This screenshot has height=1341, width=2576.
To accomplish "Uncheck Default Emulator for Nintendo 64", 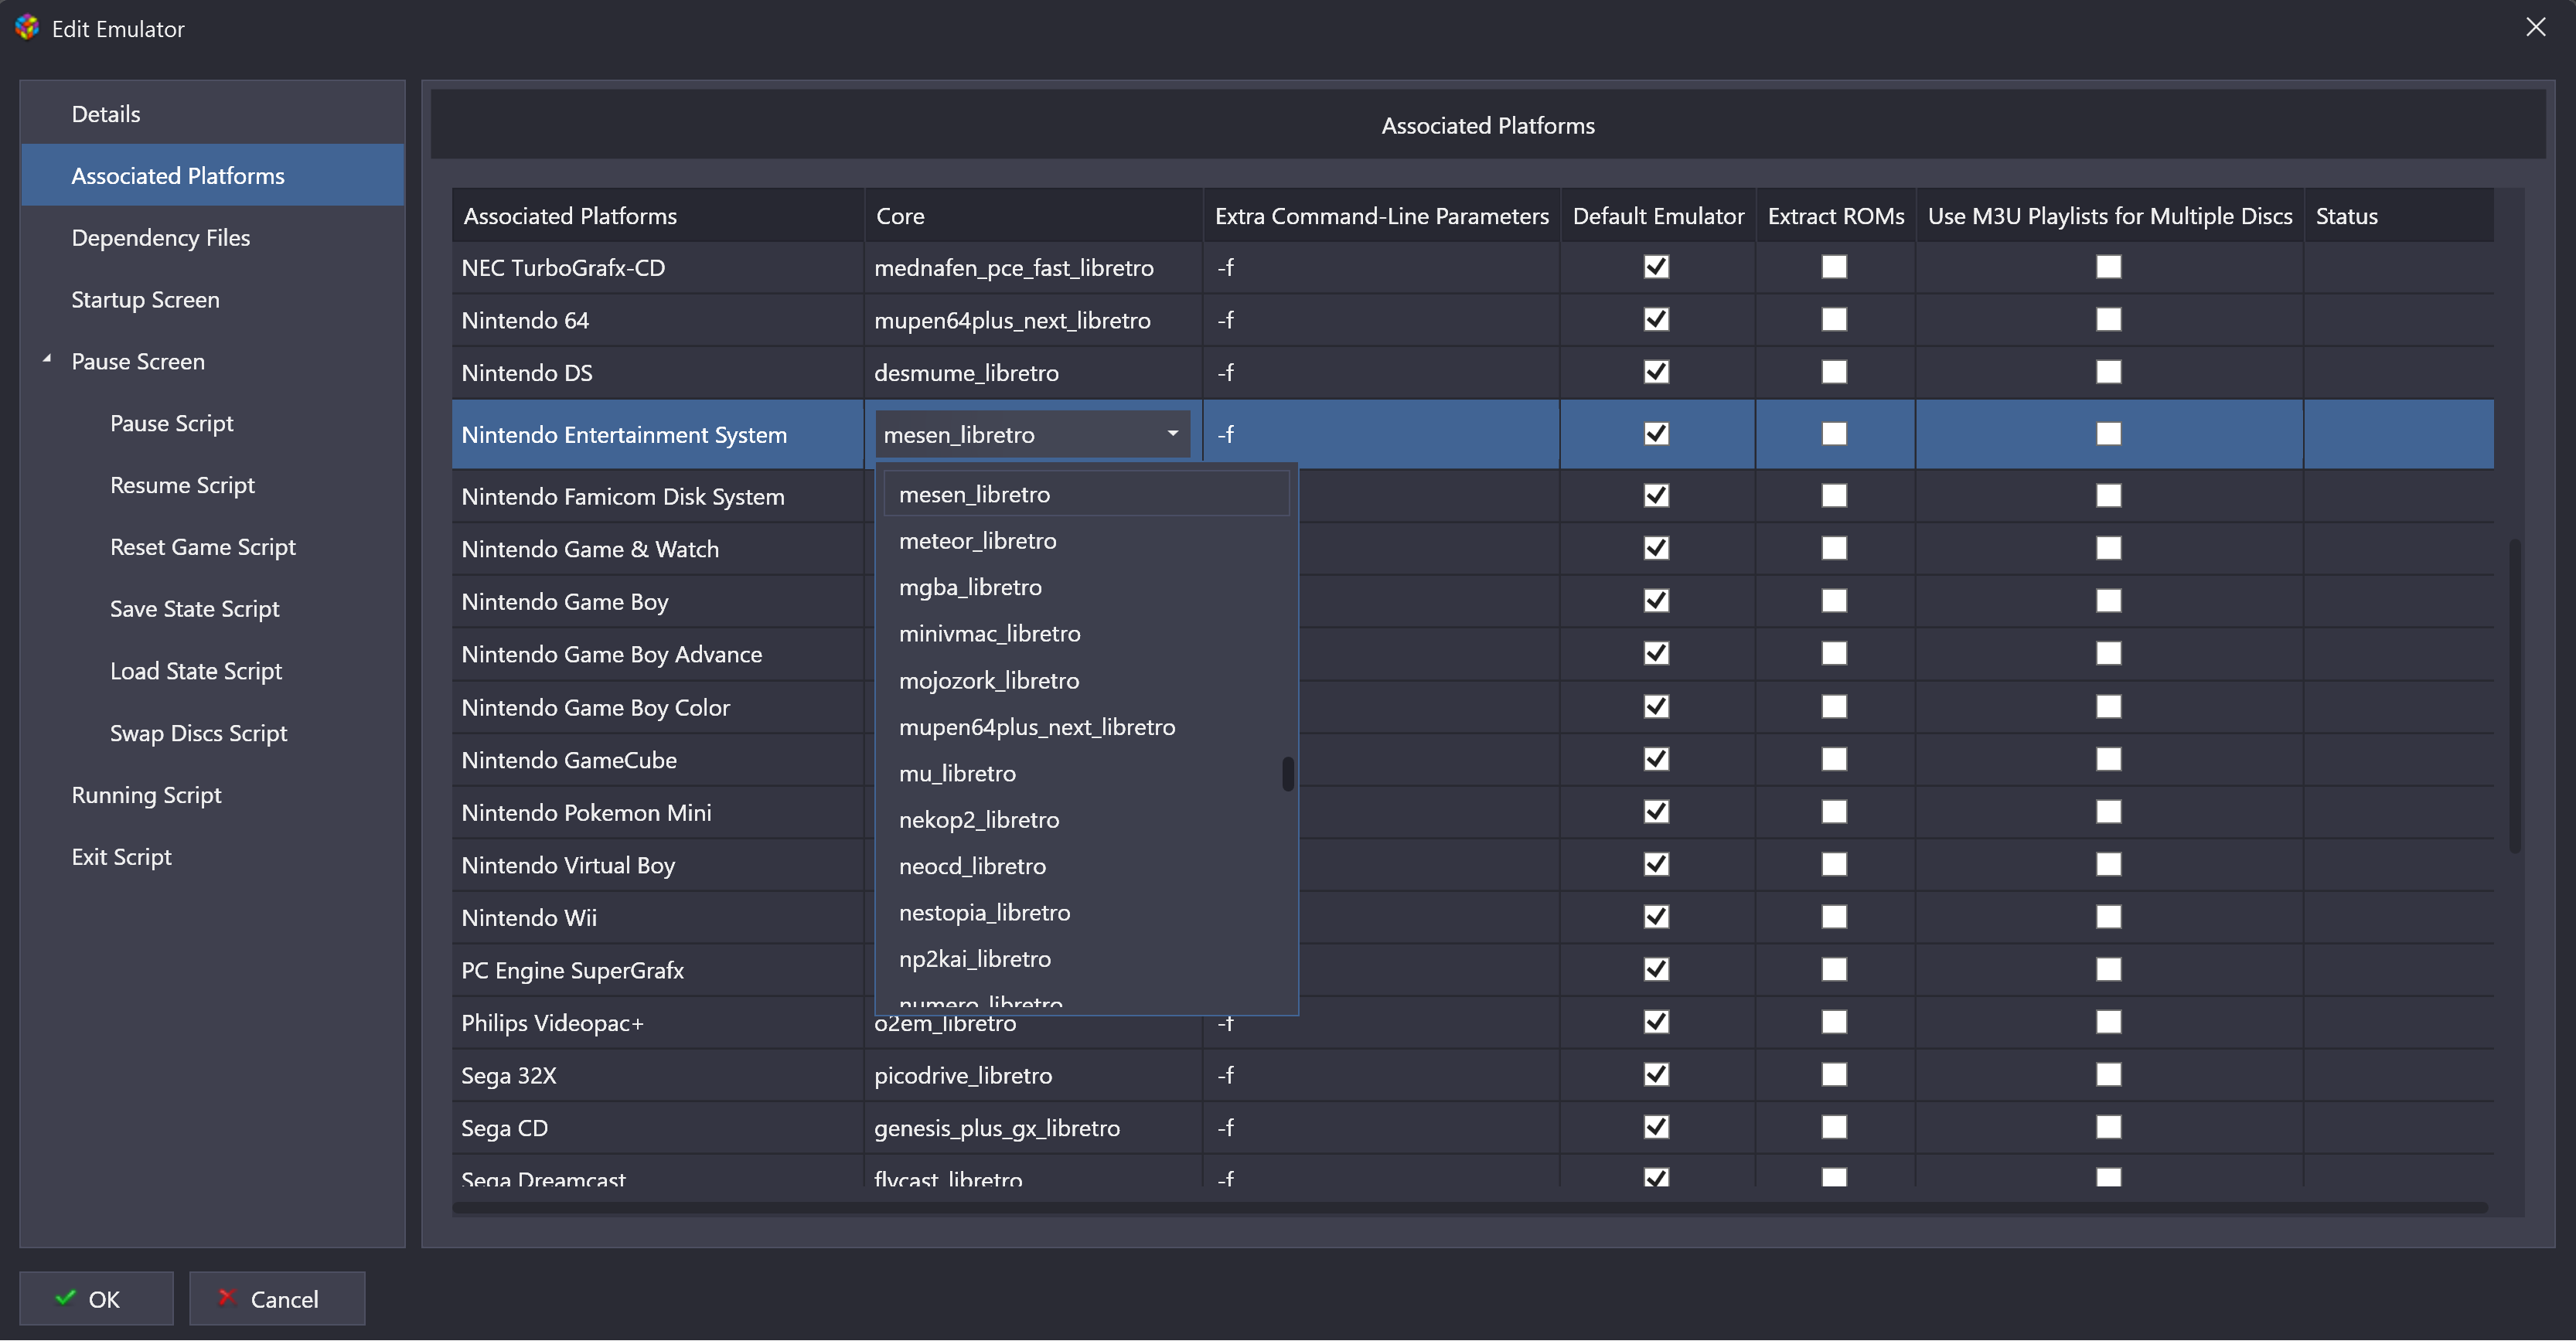I will (x=1656, y=320).
